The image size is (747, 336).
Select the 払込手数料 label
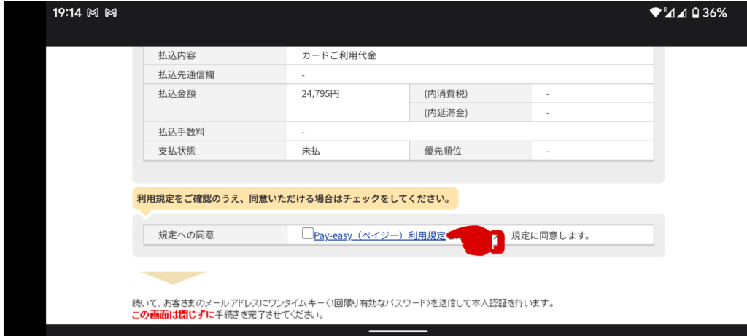point(180,132)
